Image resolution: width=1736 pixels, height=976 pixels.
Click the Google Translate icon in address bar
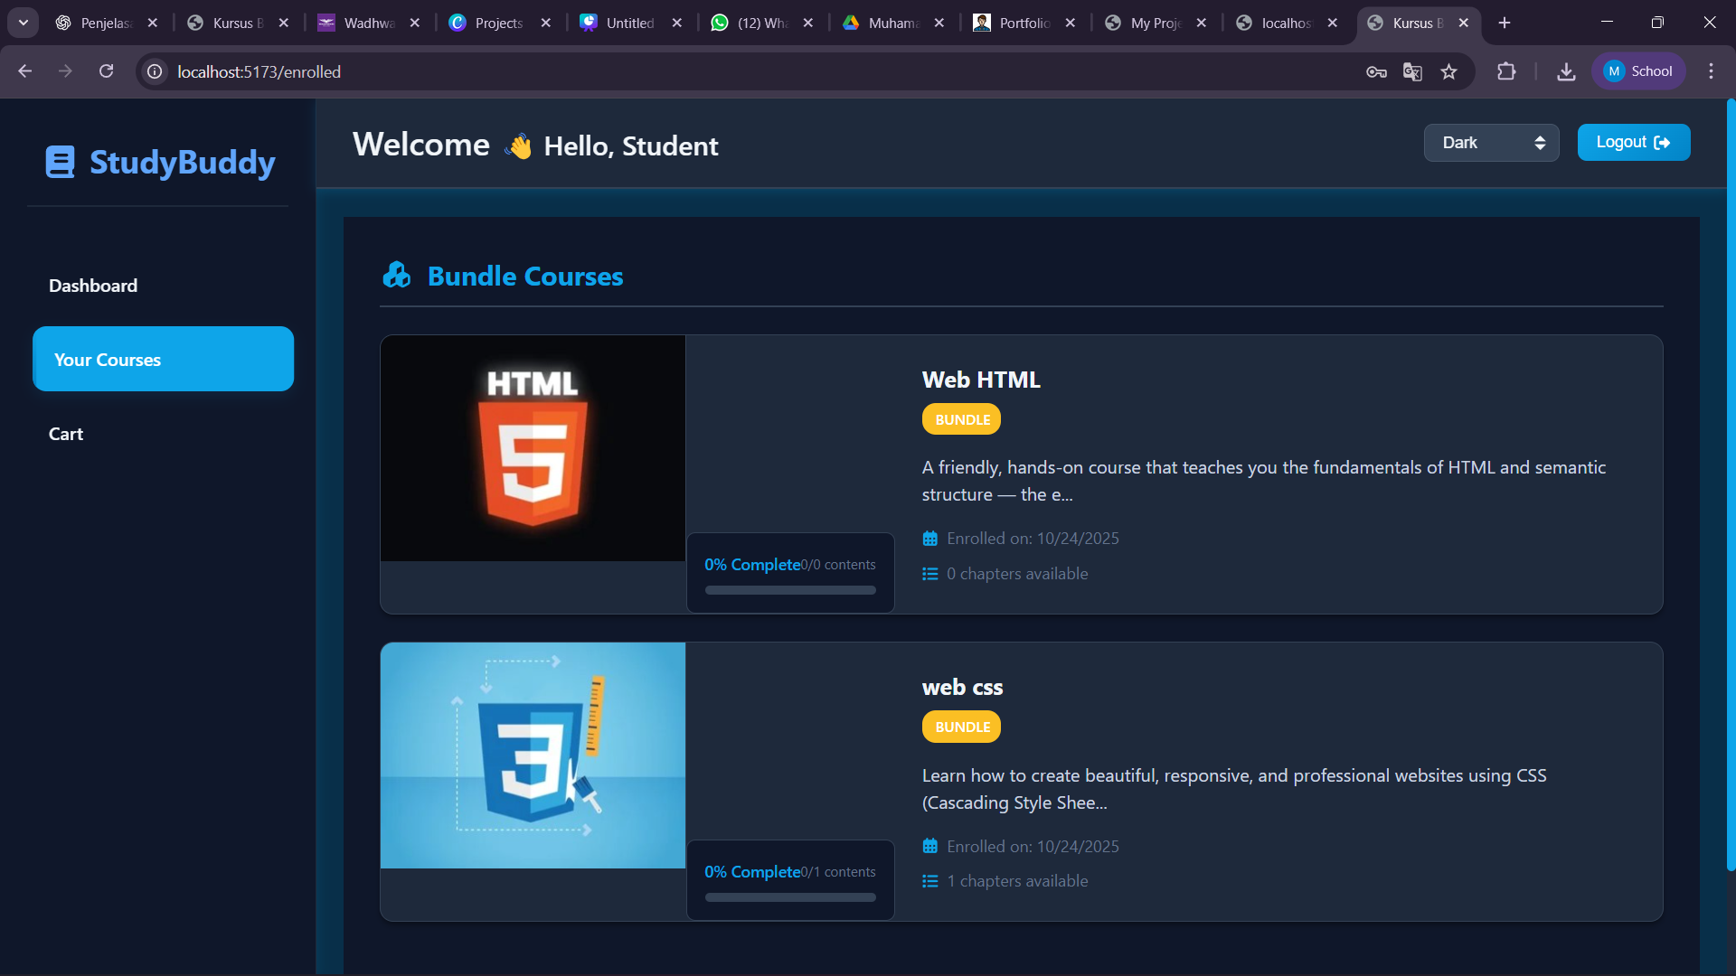1412,71
